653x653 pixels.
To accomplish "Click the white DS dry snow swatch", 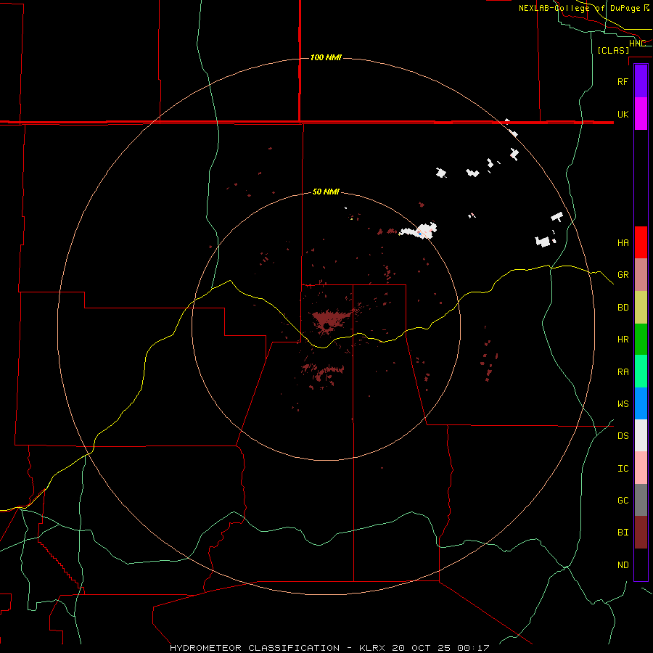I will pyautogui.click(x=641, y=435).
